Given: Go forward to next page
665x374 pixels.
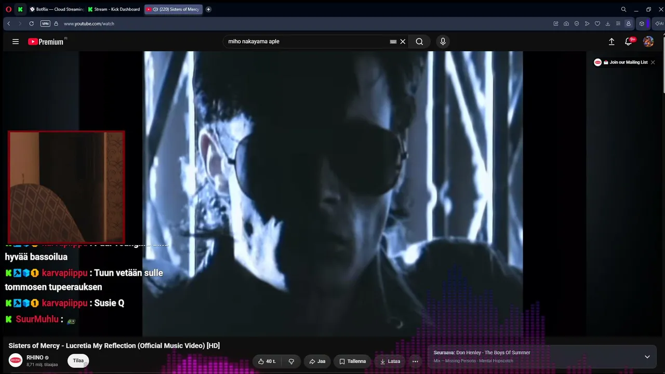Looking at the screenshot, I should click(x=20, y=23).
